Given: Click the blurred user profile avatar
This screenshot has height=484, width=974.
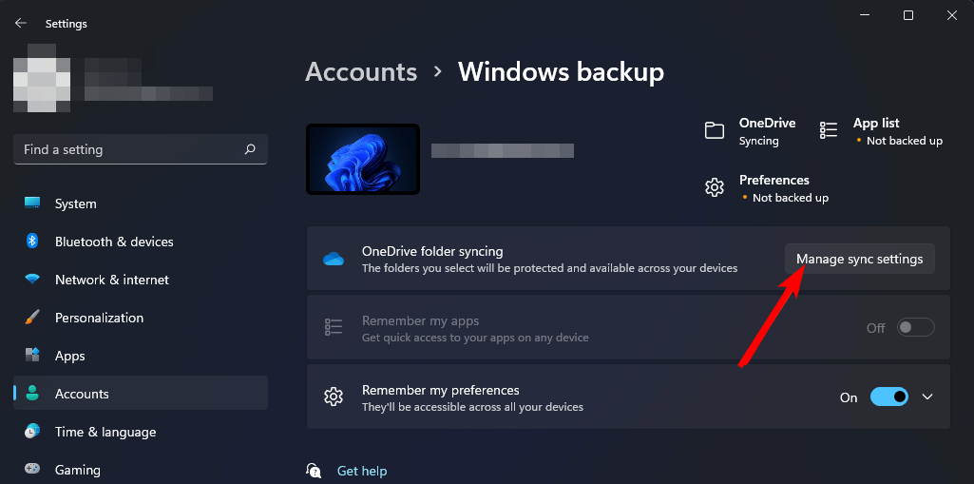Looking at the screenshot, I should coord(42,78).
